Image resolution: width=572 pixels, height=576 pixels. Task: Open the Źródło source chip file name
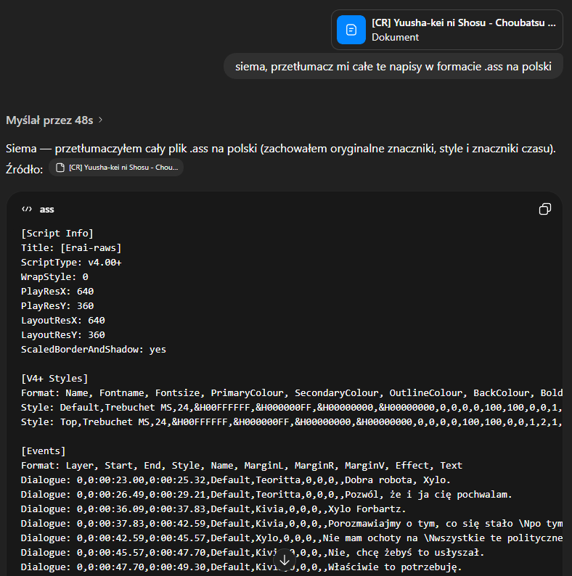[x=123, y=168]
